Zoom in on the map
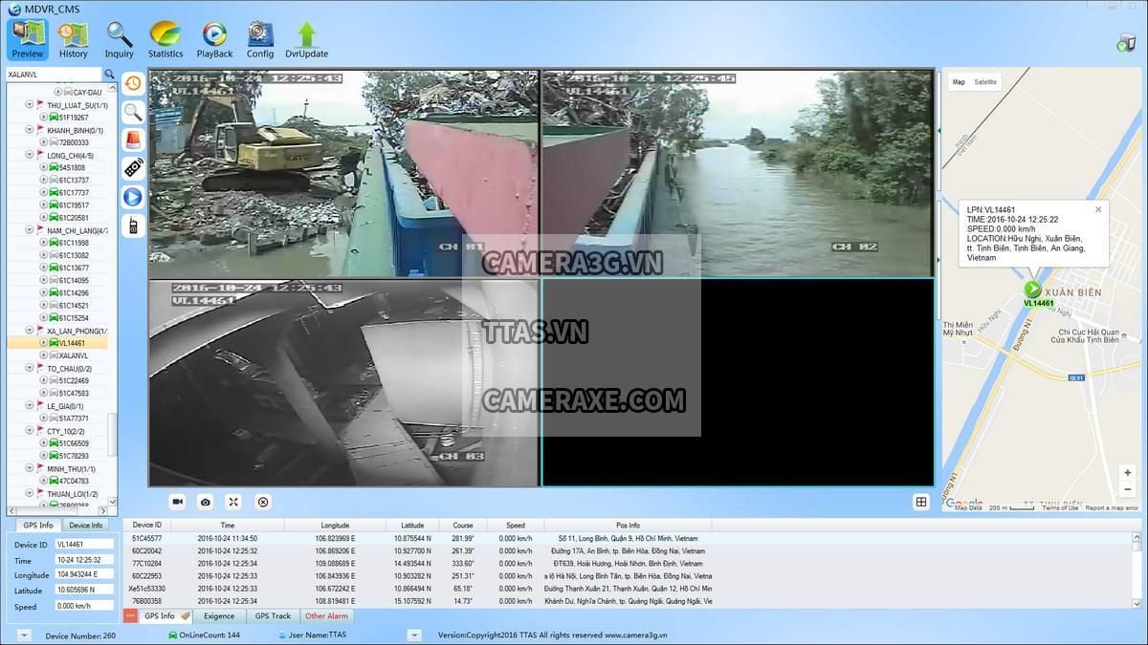The image size is (1148, 645). click(1129, 472)
